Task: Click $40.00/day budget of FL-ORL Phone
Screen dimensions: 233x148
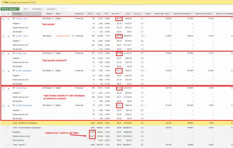Action: 47,88
